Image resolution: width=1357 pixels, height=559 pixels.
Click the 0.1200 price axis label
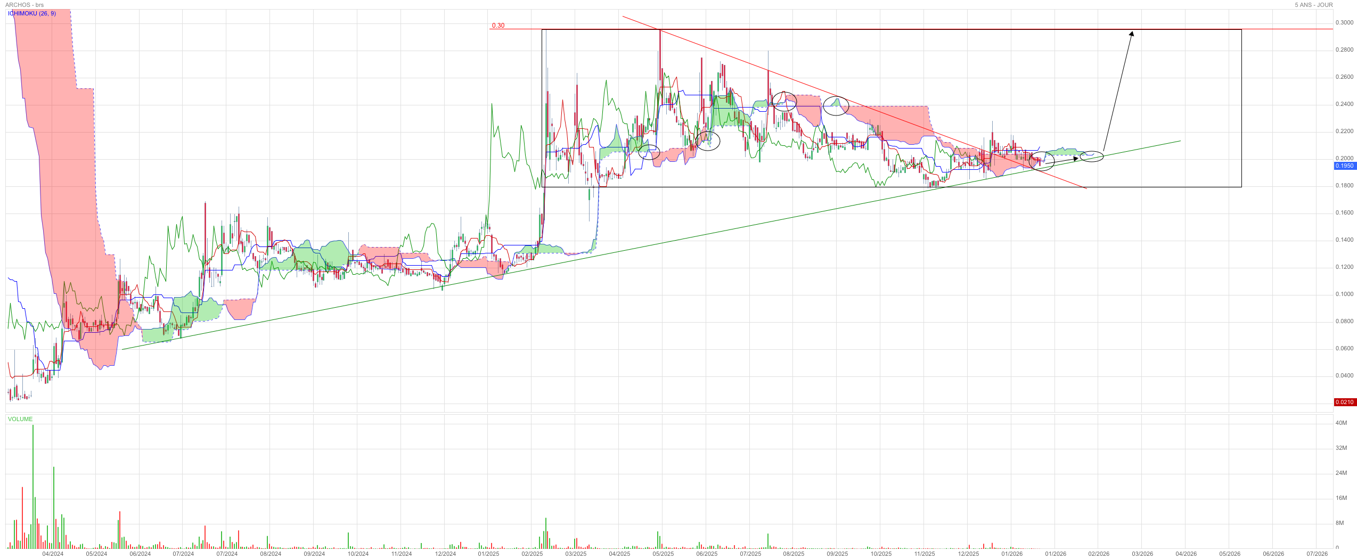click(x=1344, y=267)
